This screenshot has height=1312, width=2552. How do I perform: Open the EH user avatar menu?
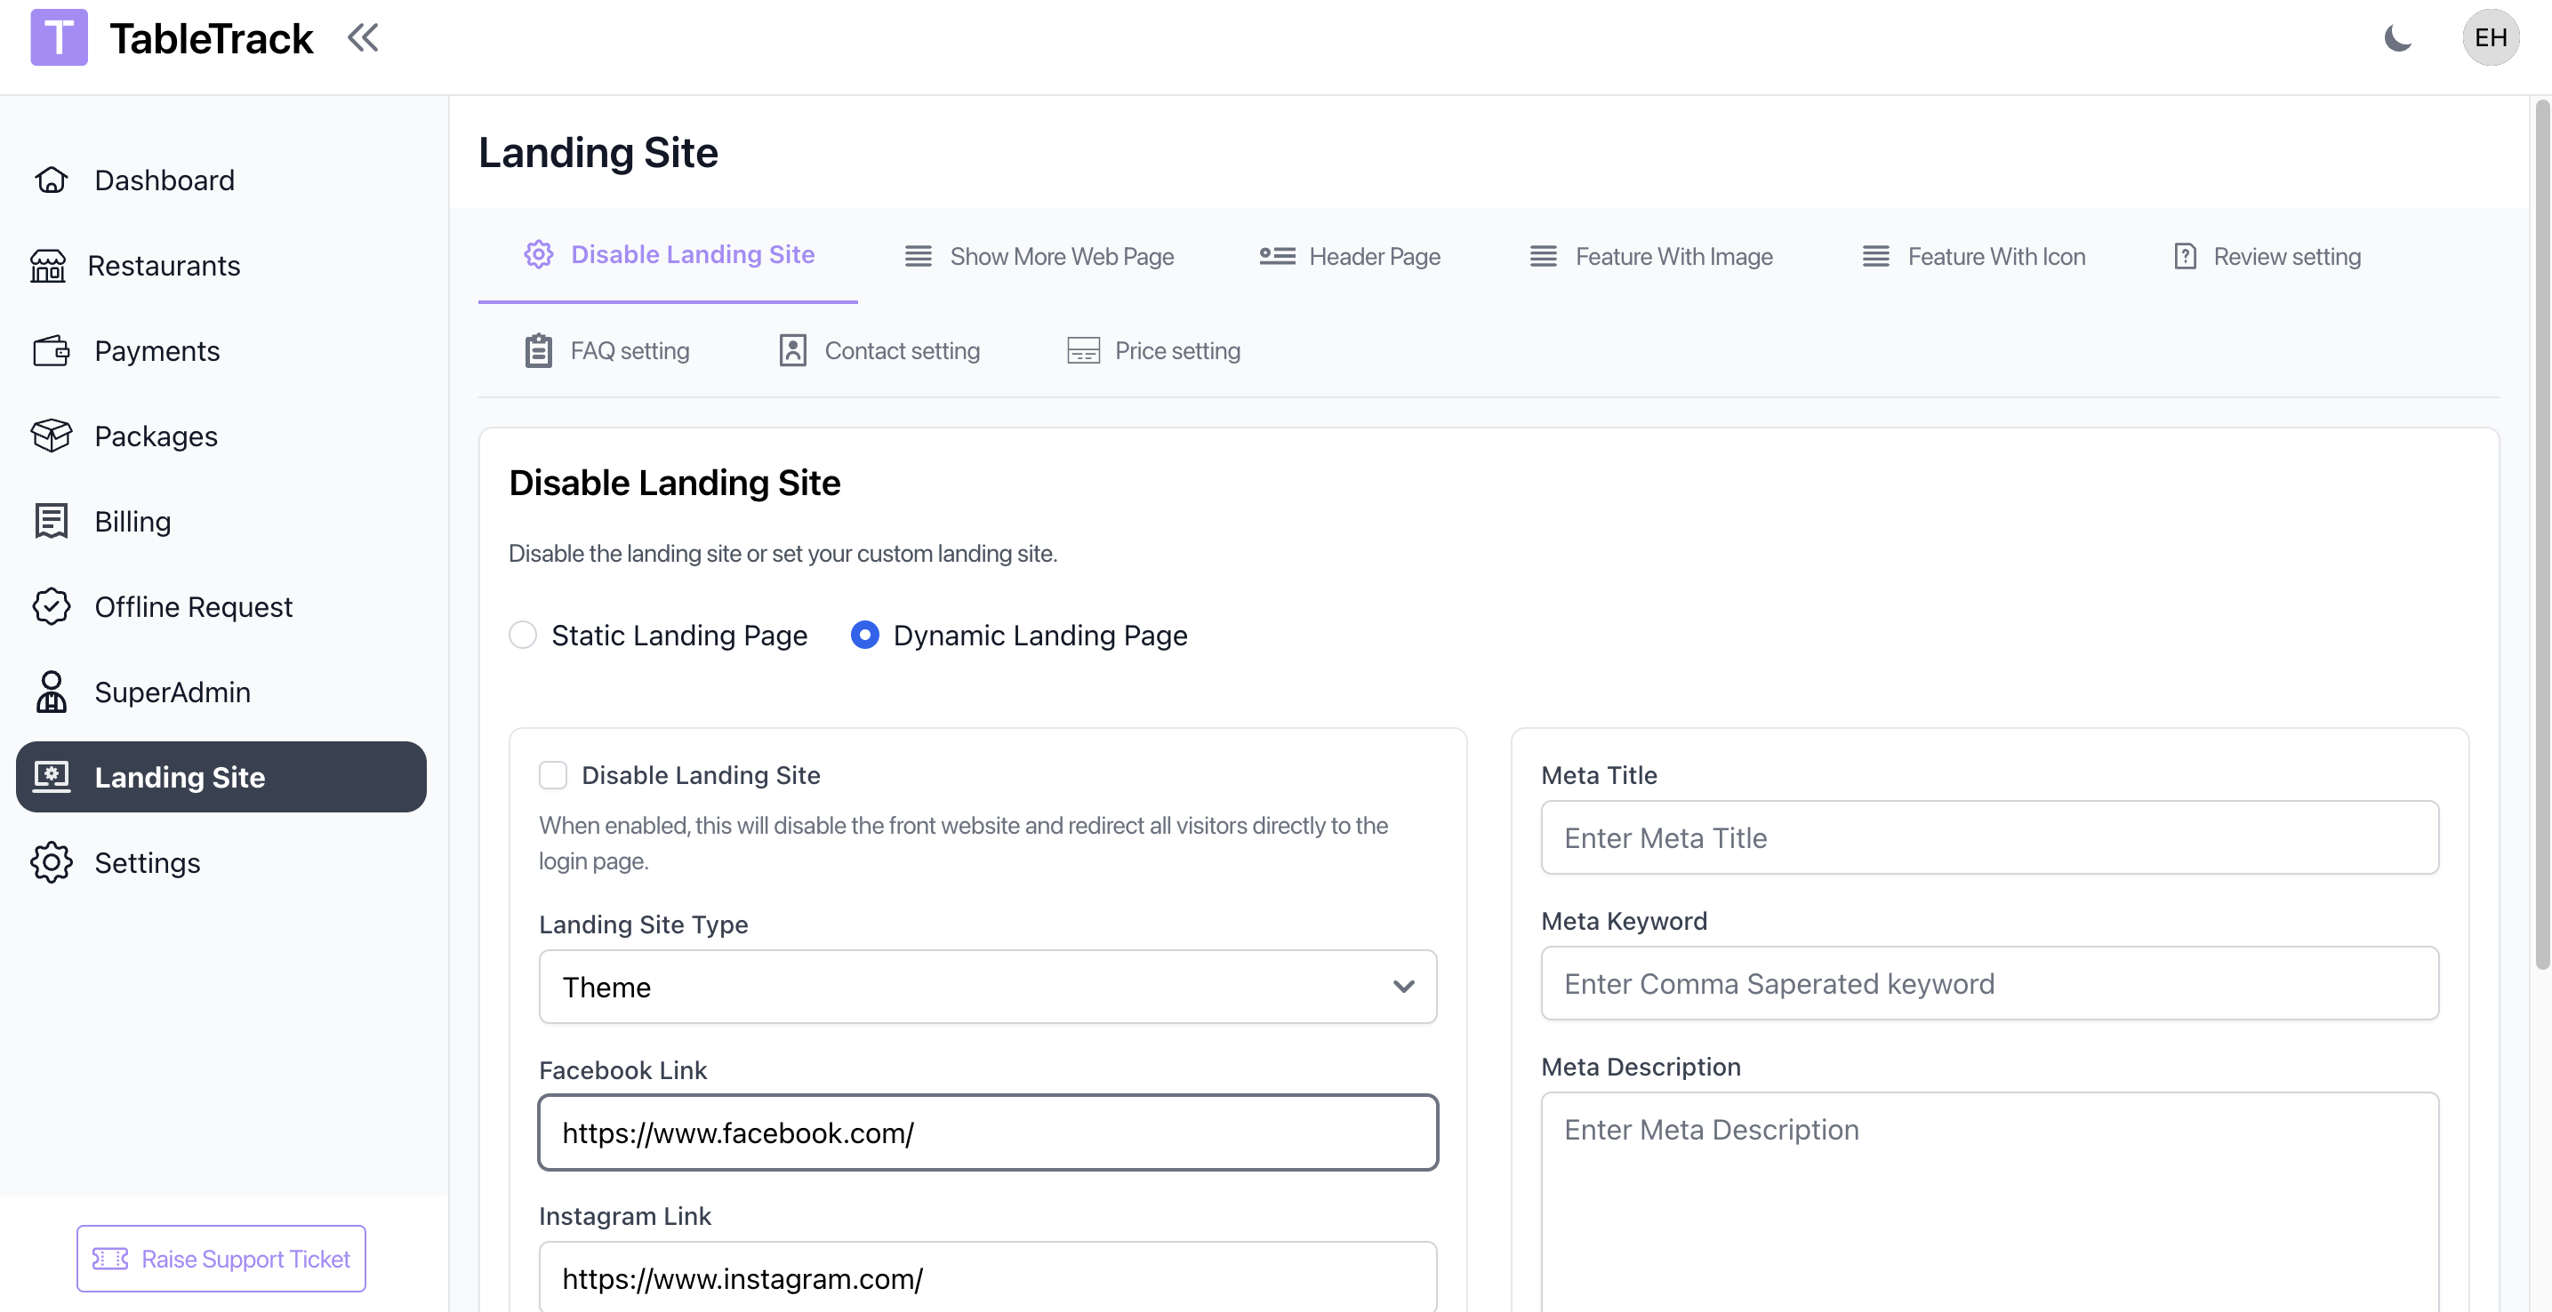point(2490,37)
